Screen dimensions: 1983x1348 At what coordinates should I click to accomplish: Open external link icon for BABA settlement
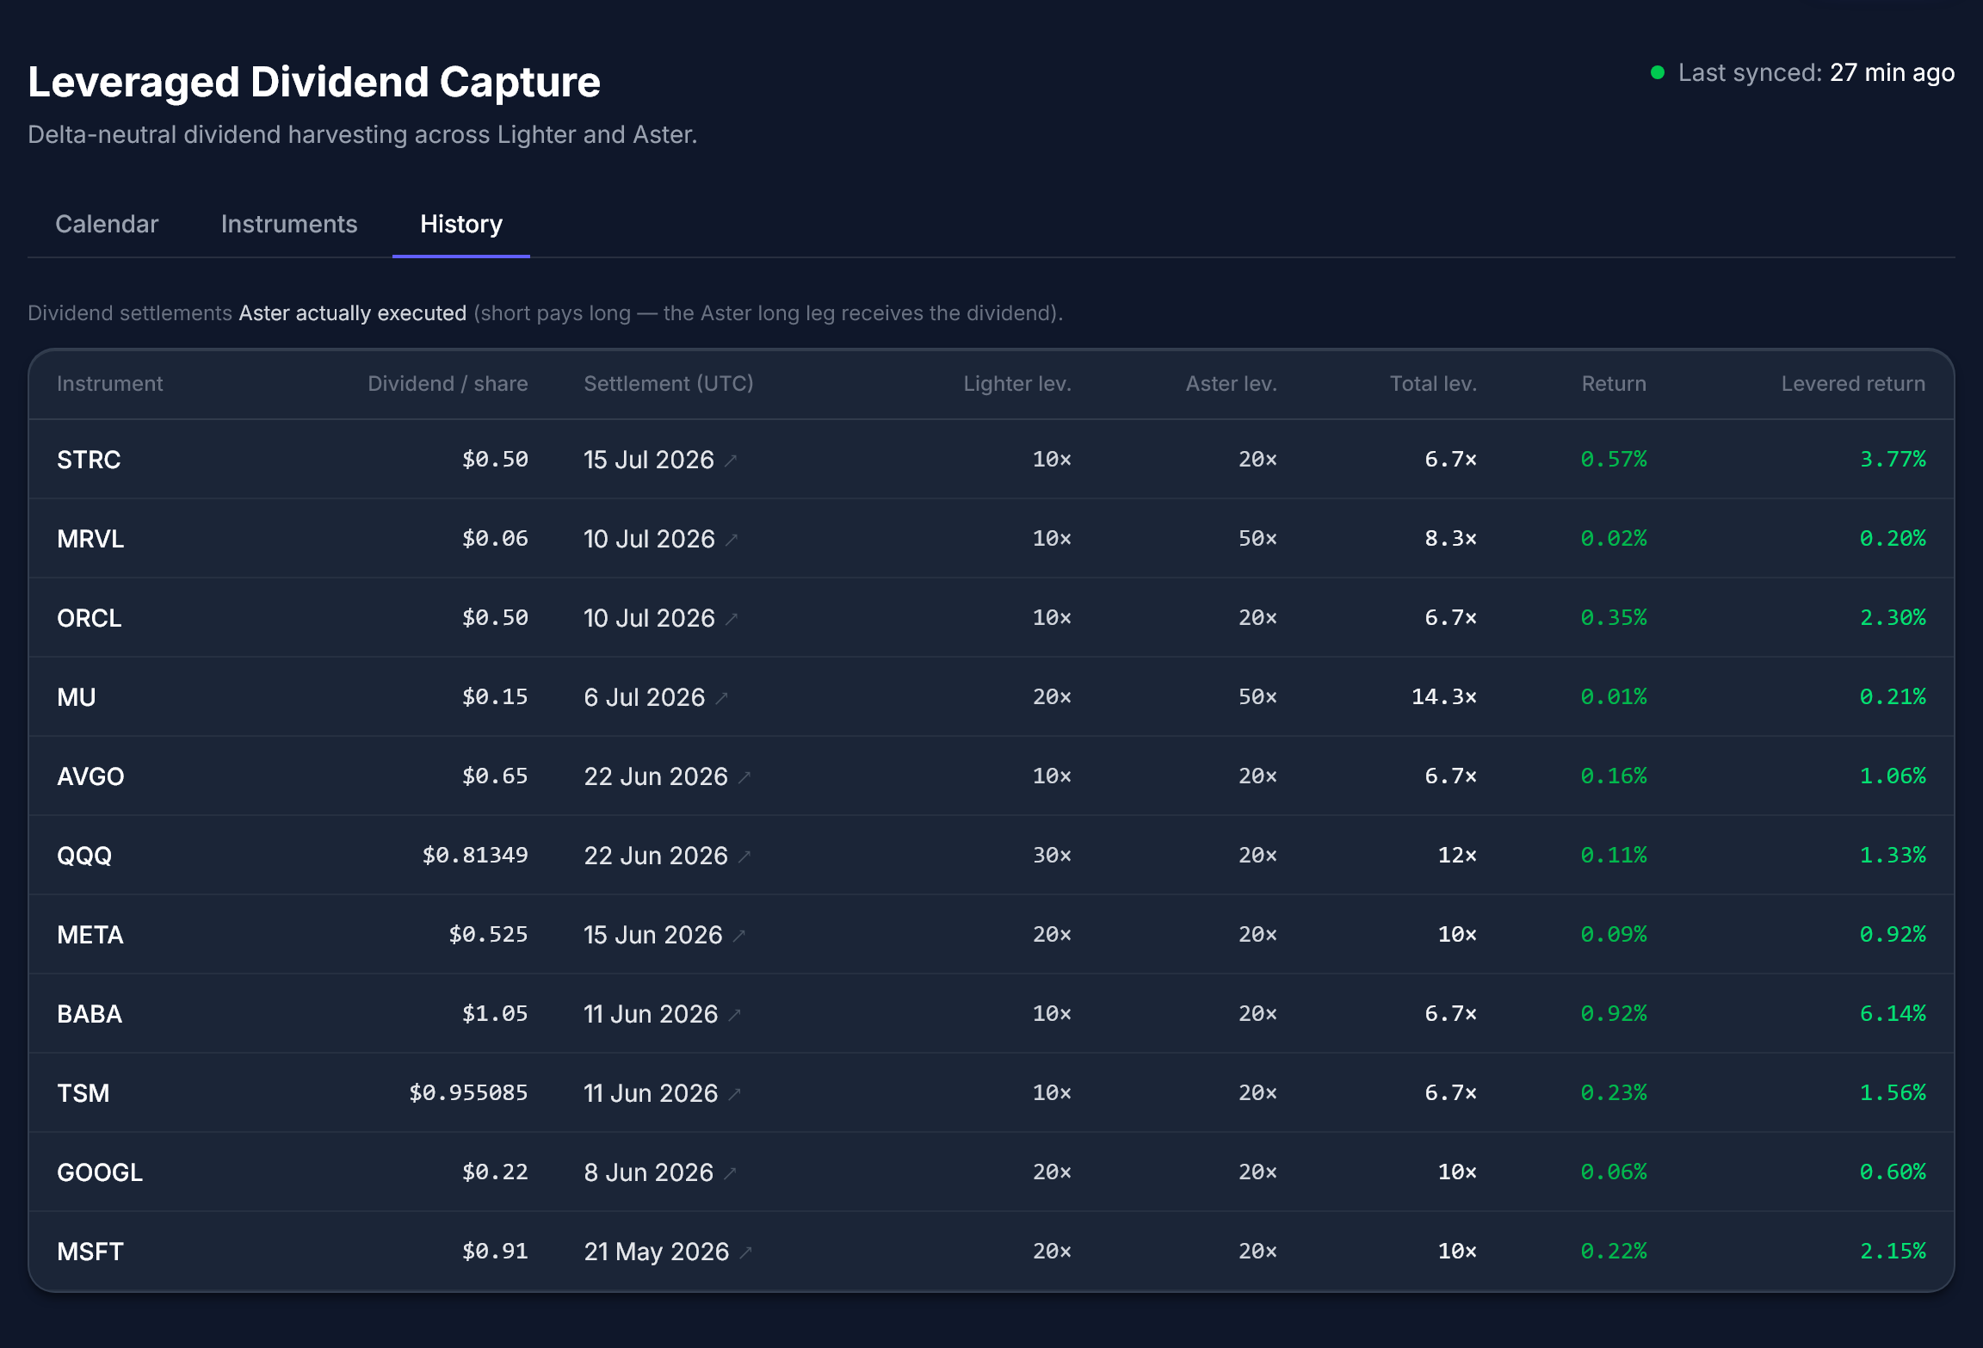click(x=734, y=1015)
